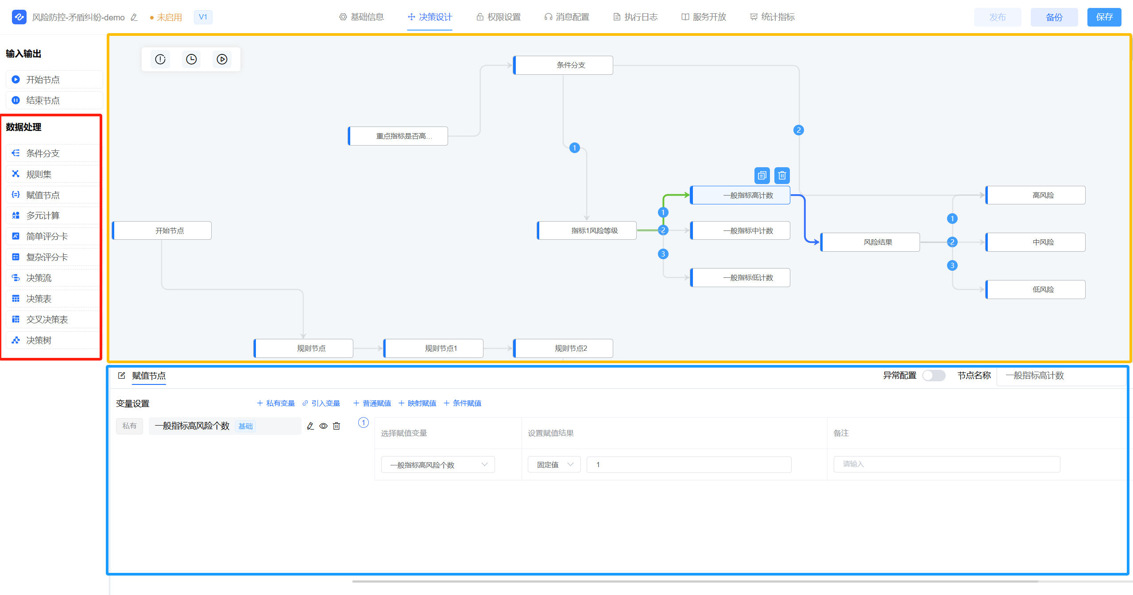The width and height of the screenshot is (1133, 595).
Task: Click the pencil edit icon beside project name
Action: (134, 18)
